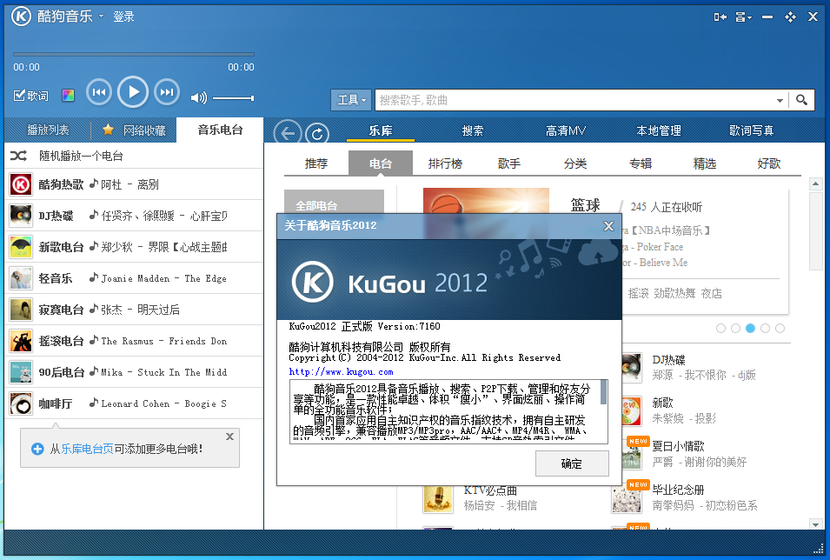Go to the 本地管理 tab

659,130
